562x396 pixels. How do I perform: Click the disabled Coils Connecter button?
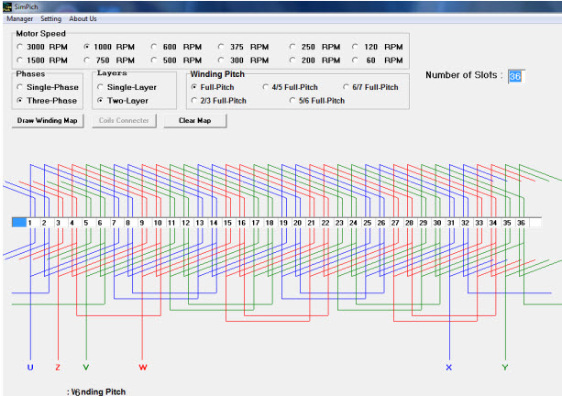[x=124, y=120]
